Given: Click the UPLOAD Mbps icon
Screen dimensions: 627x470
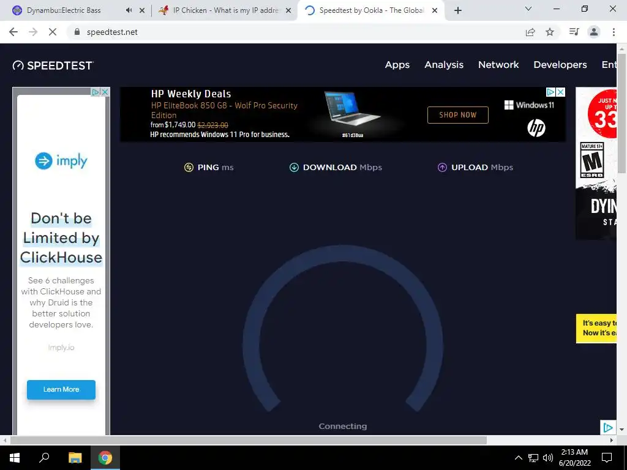Looking at the screenshot, I should (x=442, y=168).
